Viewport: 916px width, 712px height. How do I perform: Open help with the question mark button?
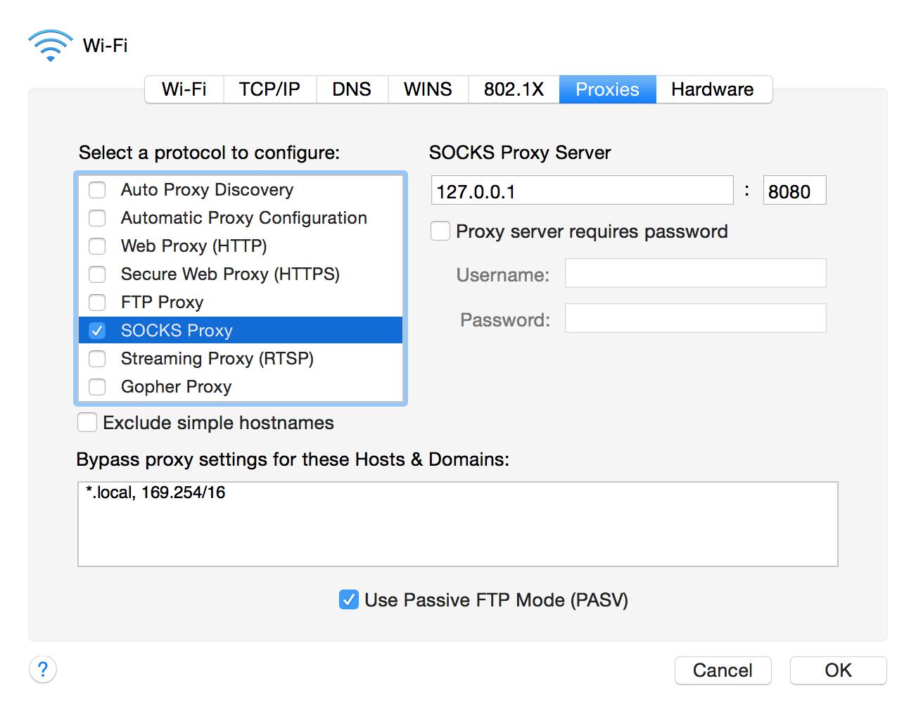tap(43, 669)
